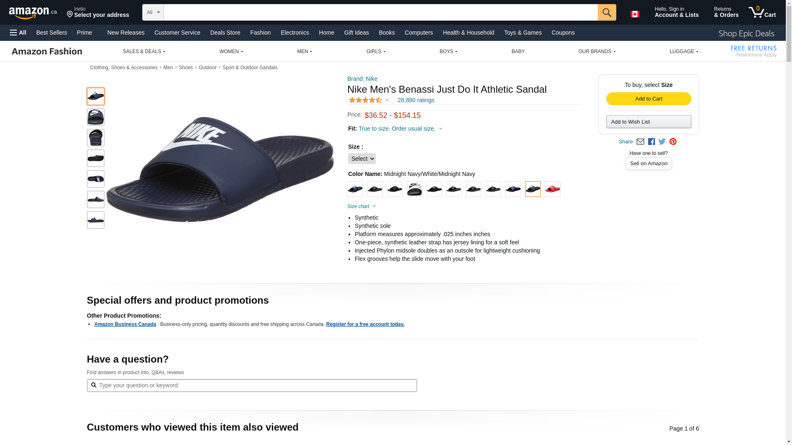Open the Deals Store nav item
Image resolution: width=792 pixels, height=445 pixels.
click(225, 33)
